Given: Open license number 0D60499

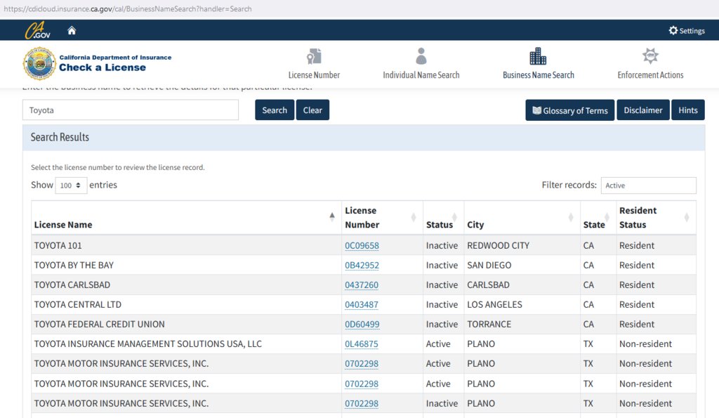Looking at the screenshot, I should pos(362,325).
